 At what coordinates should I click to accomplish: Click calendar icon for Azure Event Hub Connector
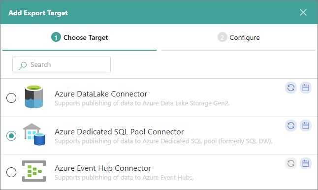306,163
